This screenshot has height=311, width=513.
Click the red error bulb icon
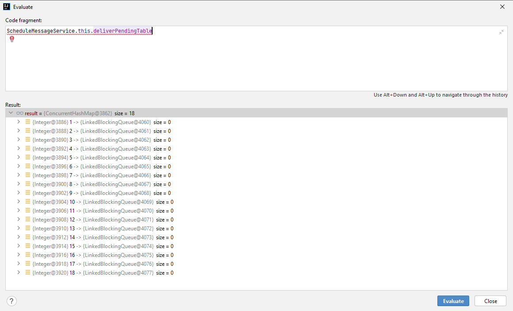12,39
